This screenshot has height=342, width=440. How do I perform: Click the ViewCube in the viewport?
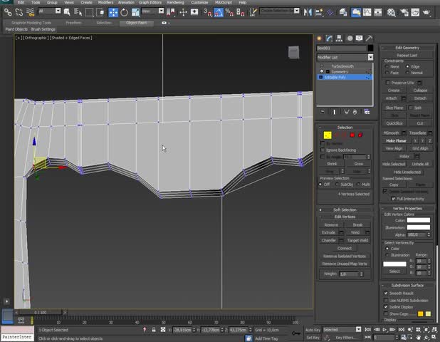(x=293, y=52)
